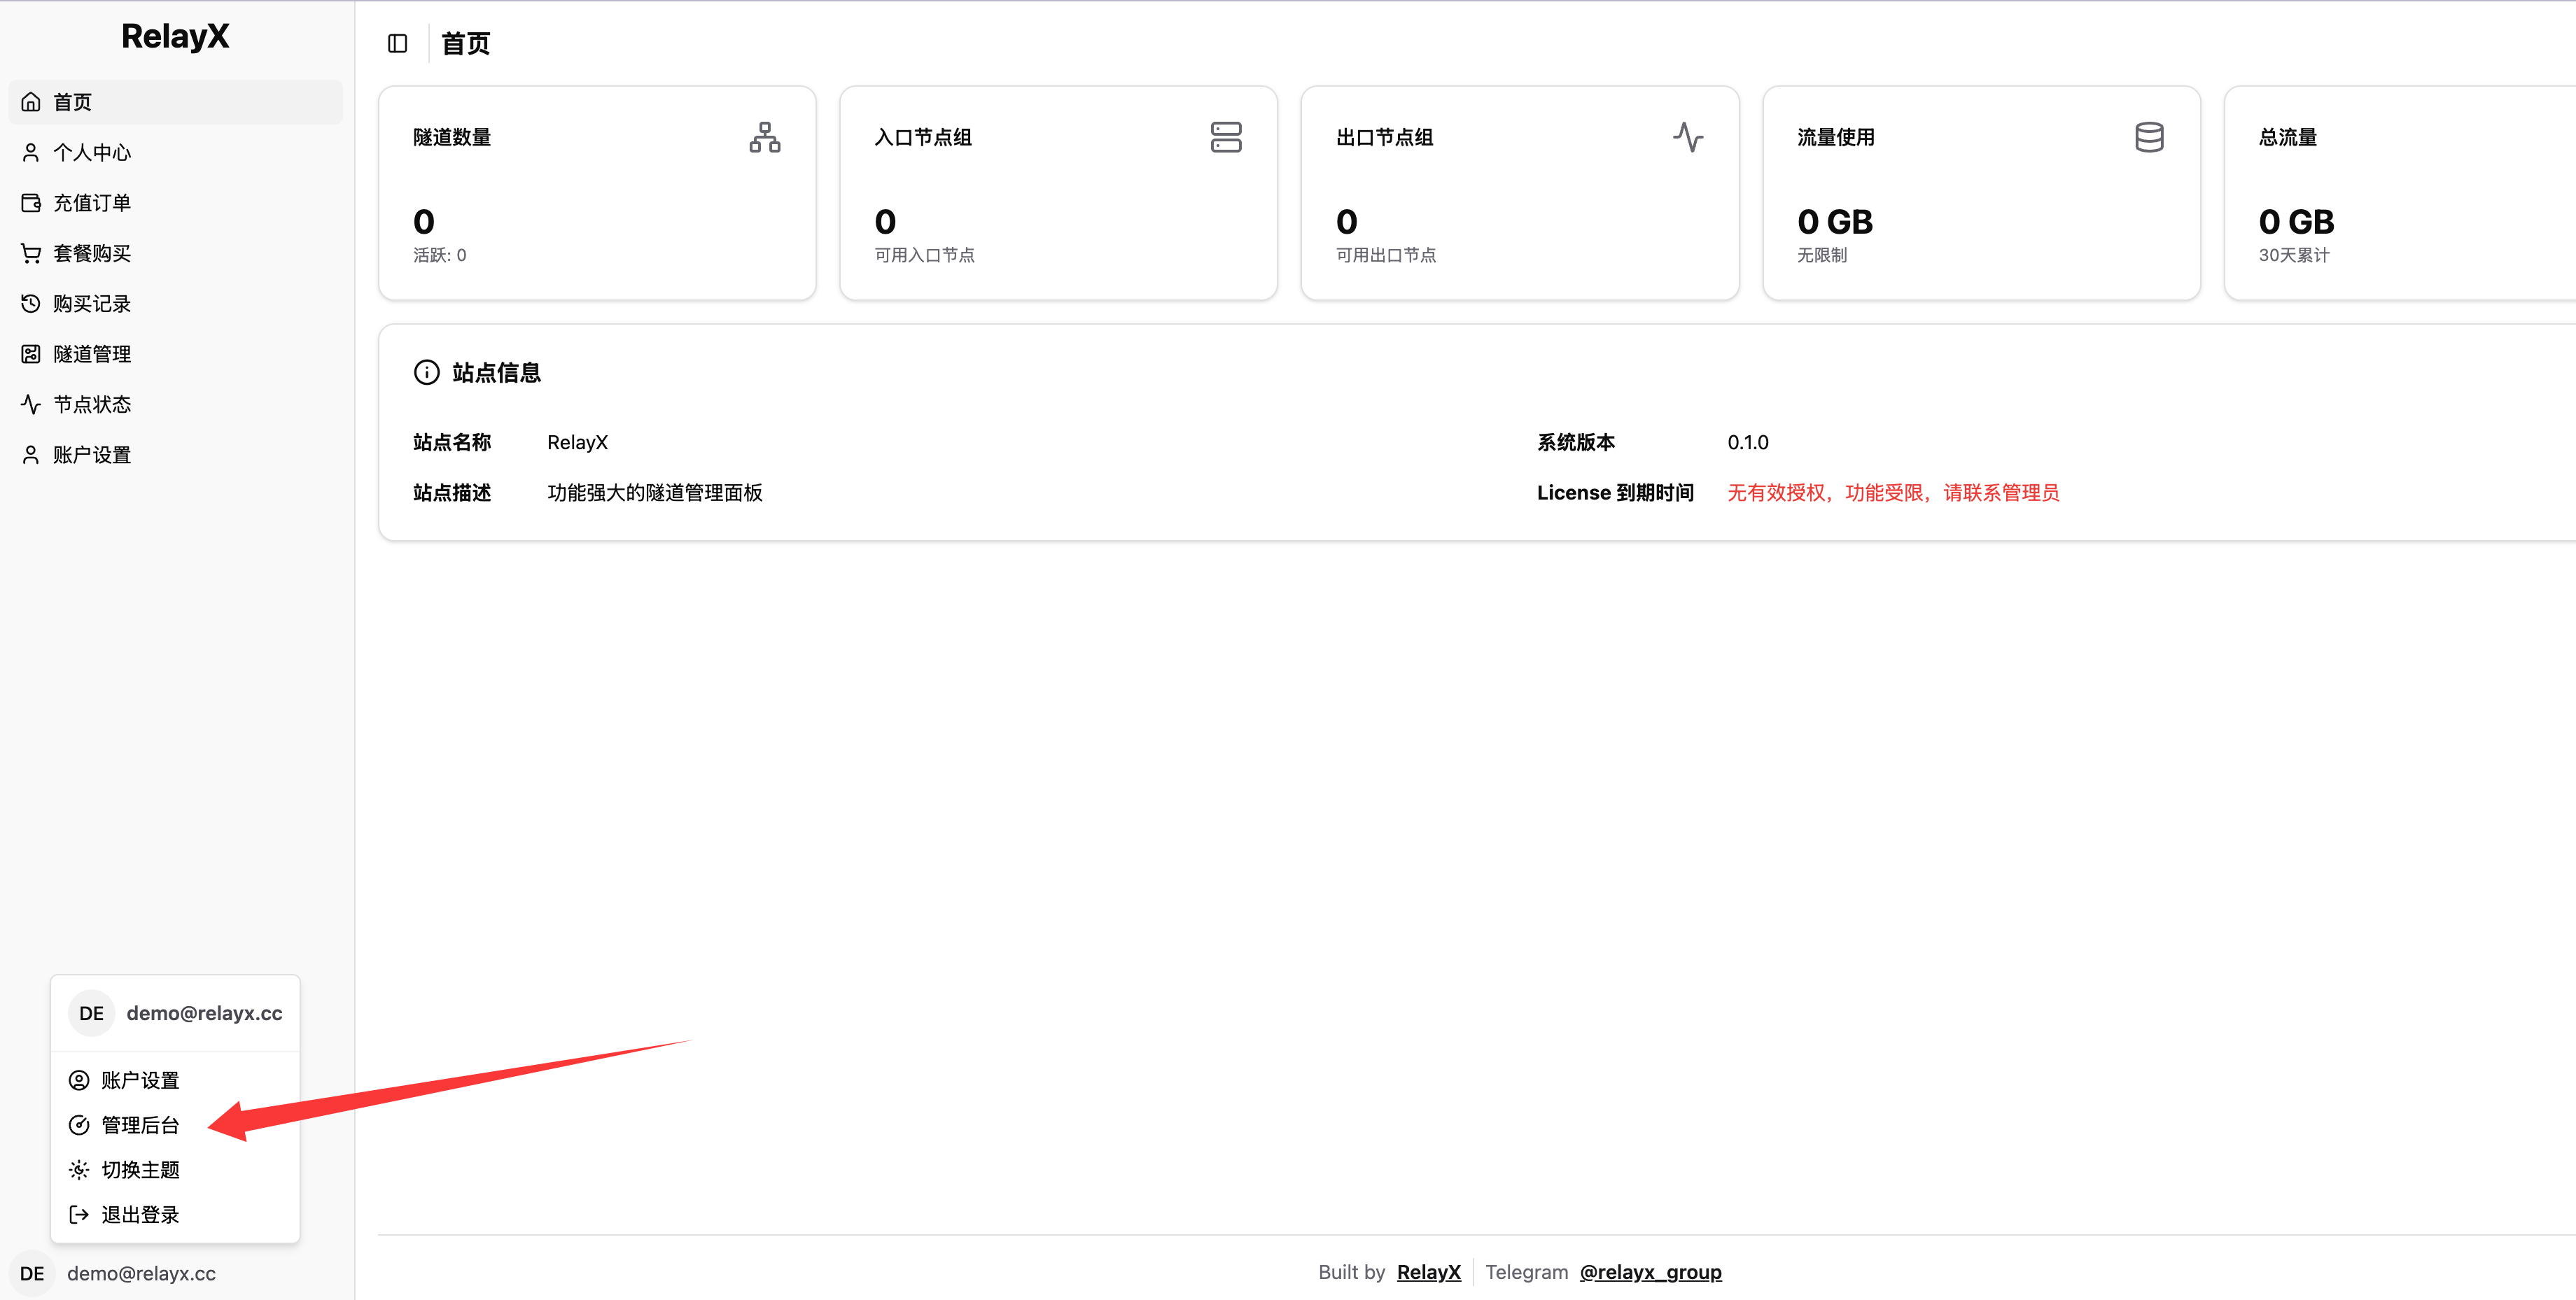Click the 套餐购买 shopping cart icon
2576x1300 pixels.
click(x=30, y=253)
